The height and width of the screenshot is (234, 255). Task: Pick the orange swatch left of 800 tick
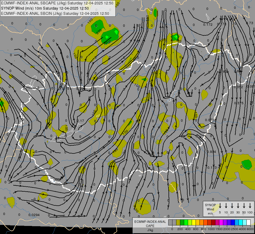coord(202,222)
